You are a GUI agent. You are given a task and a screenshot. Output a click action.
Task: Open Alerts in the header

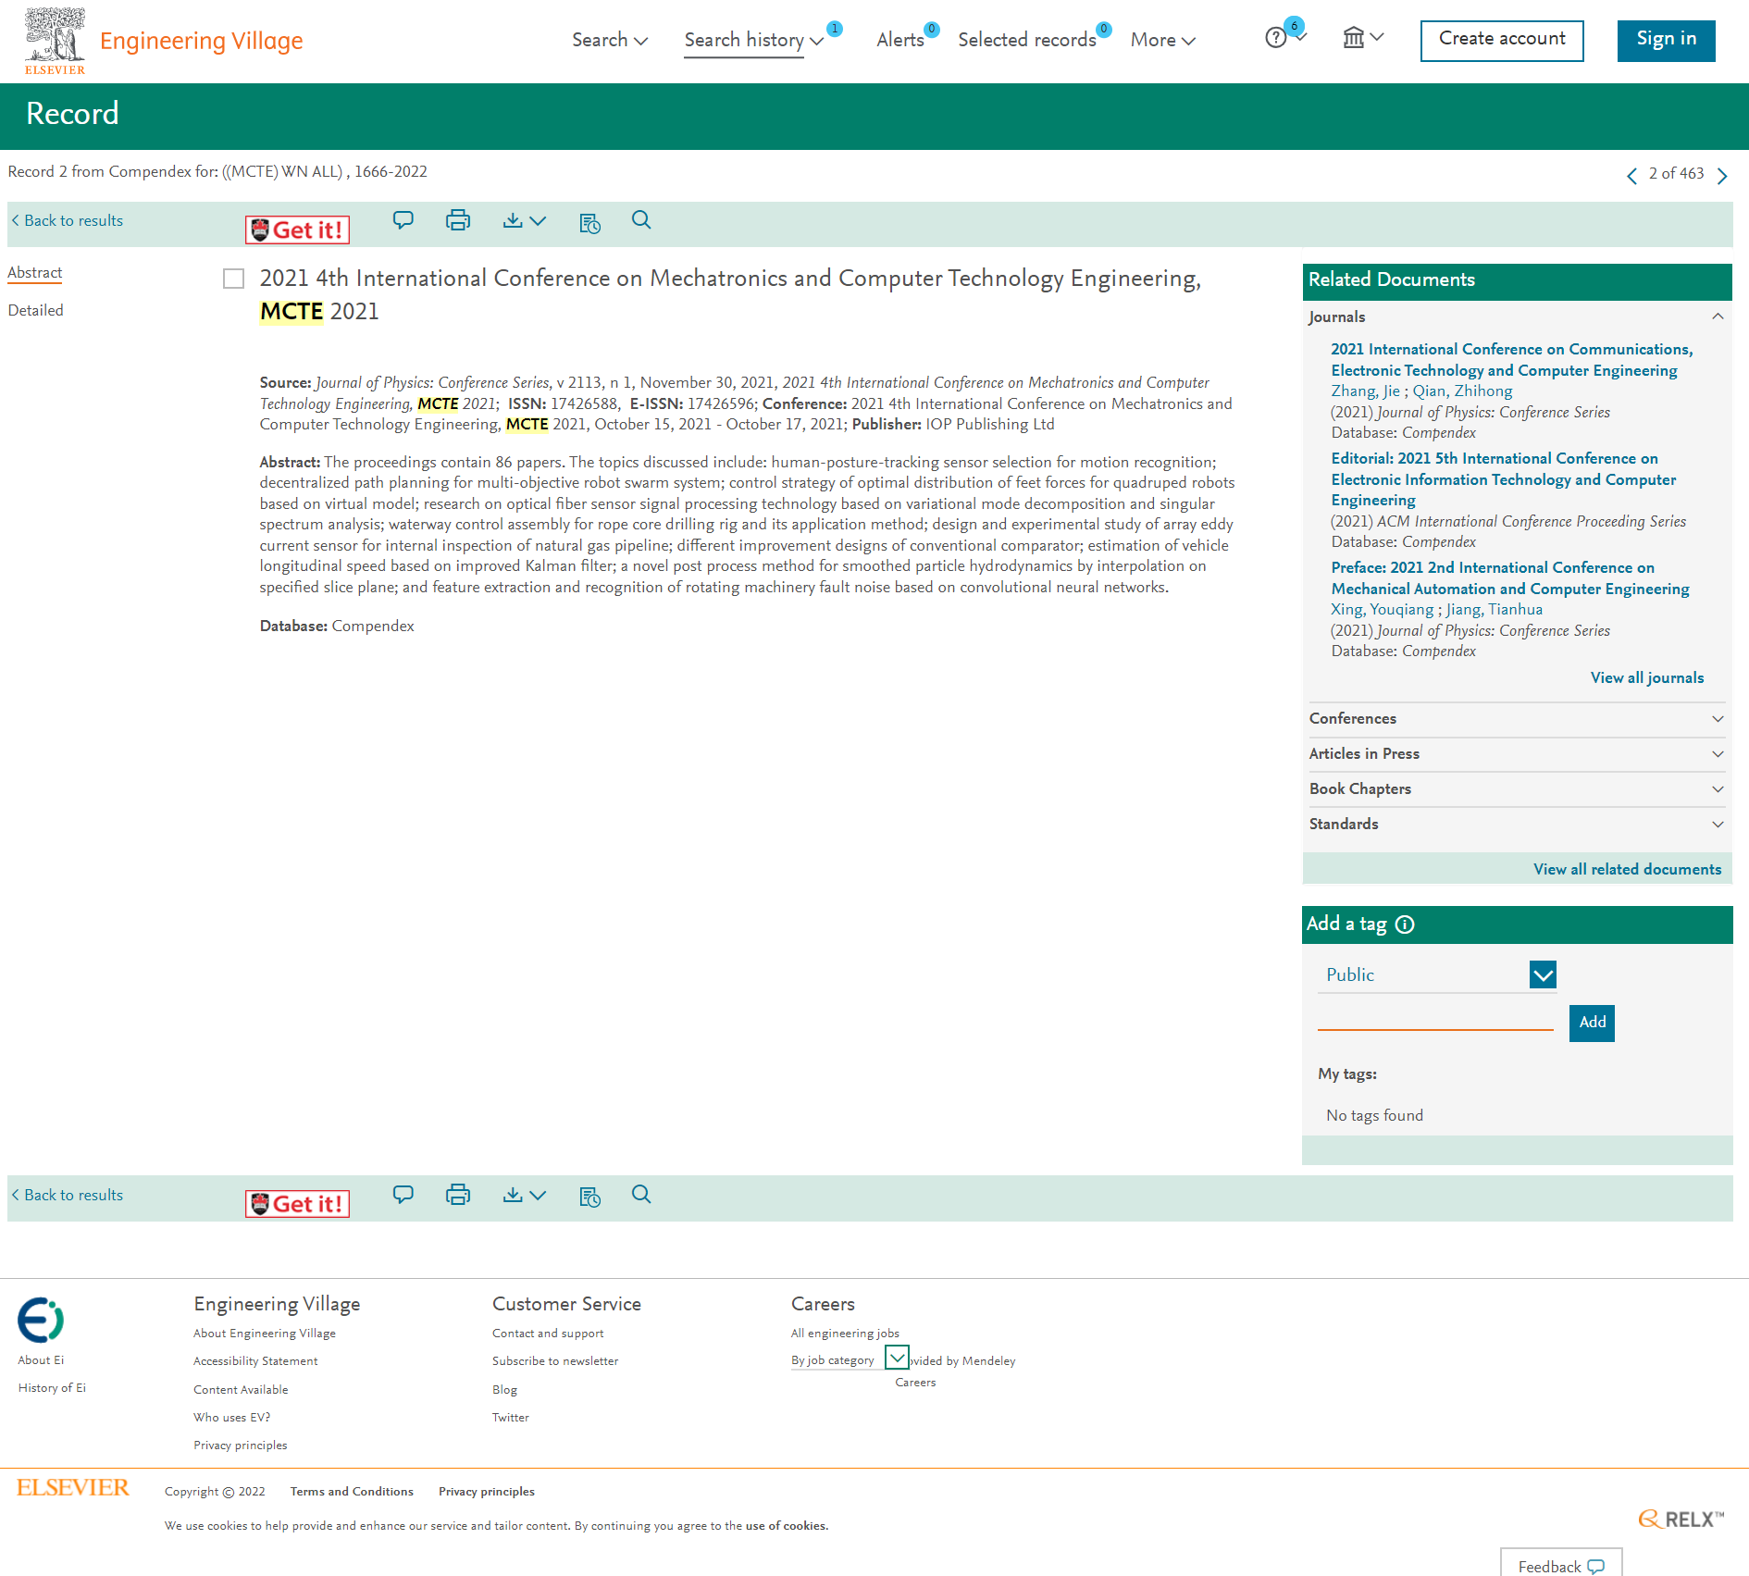point(900,40)
